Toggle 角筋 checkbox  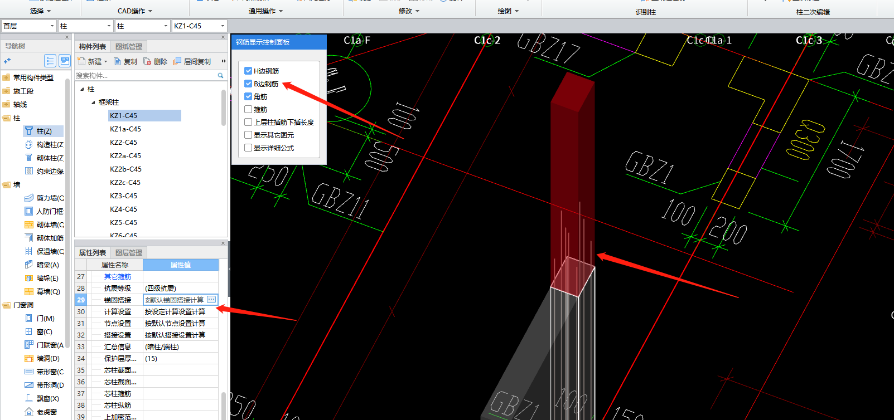tap(248, 96)
